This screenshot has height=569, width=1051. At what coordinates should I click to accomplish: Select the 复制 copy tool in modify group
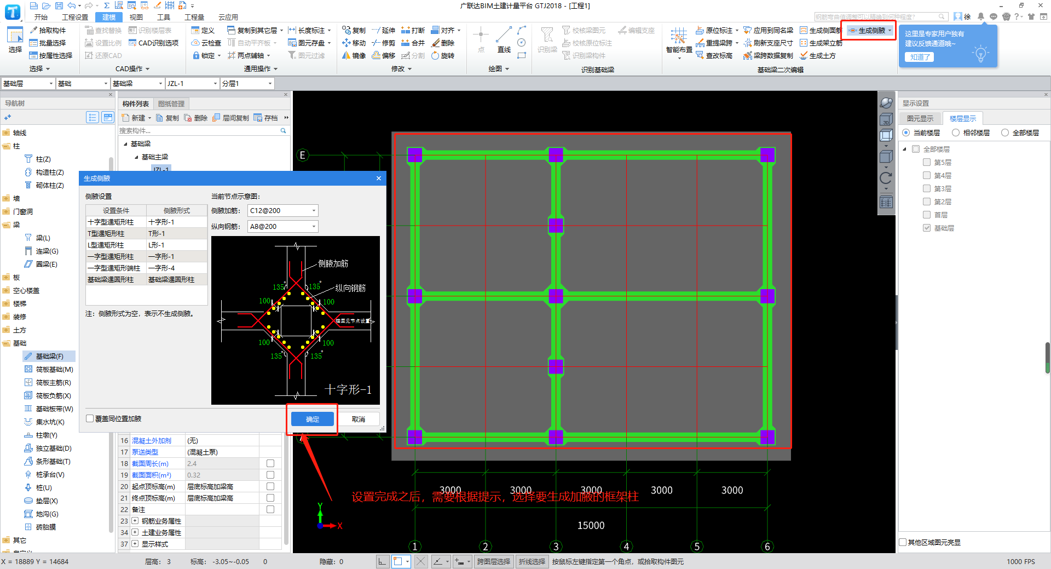354,30
